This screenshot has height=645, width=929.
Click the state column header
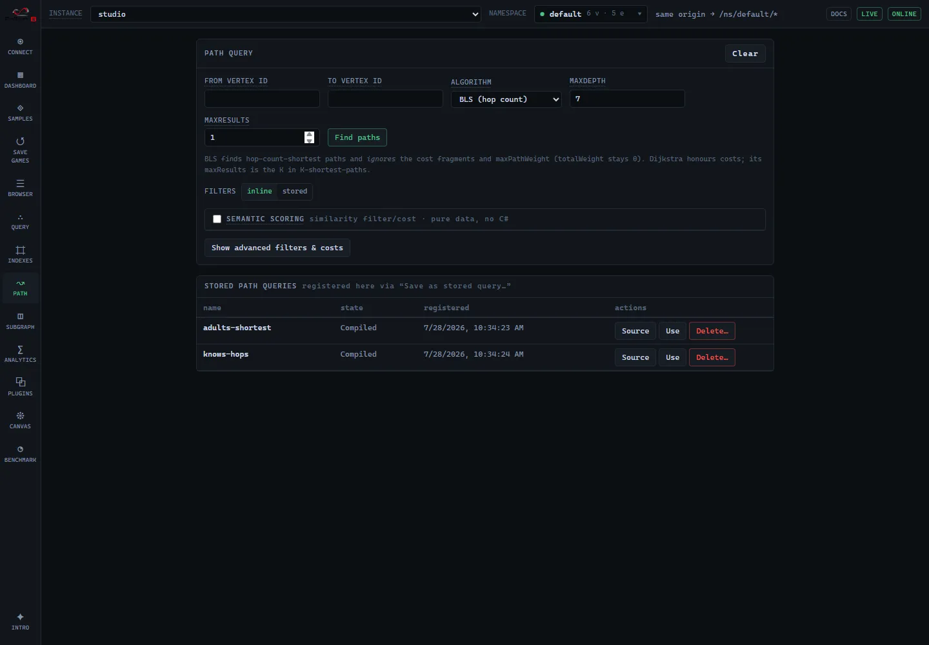point(352,308)
